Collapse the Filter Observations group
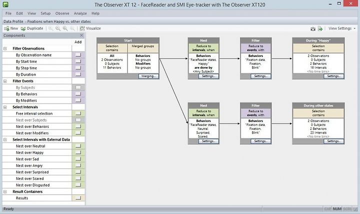 5,48
